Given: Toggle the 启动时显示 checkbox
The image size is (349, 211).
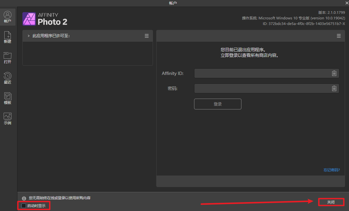Looking at the screenshot, I should tap(24, 206).
